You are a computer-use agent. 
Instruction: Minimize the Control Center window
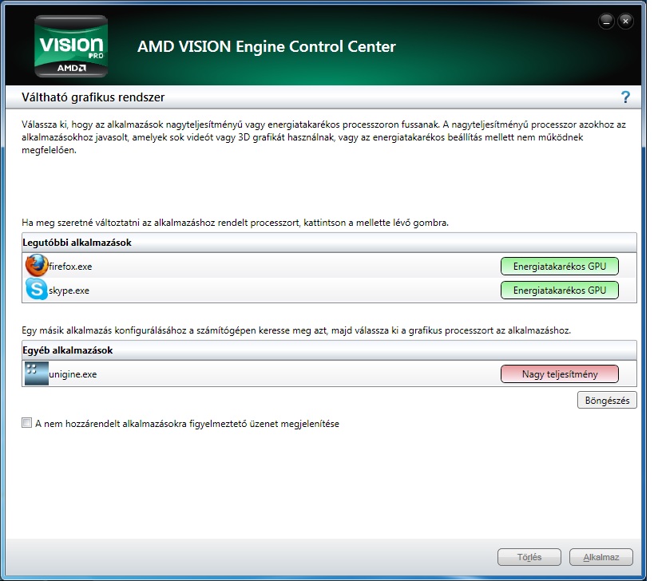606,21
